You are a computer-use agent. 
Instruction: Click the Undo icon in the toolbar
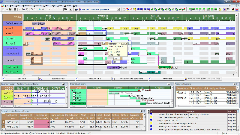pyautogui.click(x=31, y=9)
